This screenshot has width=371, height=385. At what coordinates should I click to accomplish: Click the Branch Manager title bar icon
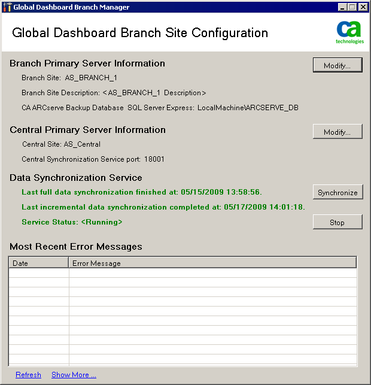click(x=7, y=7)
